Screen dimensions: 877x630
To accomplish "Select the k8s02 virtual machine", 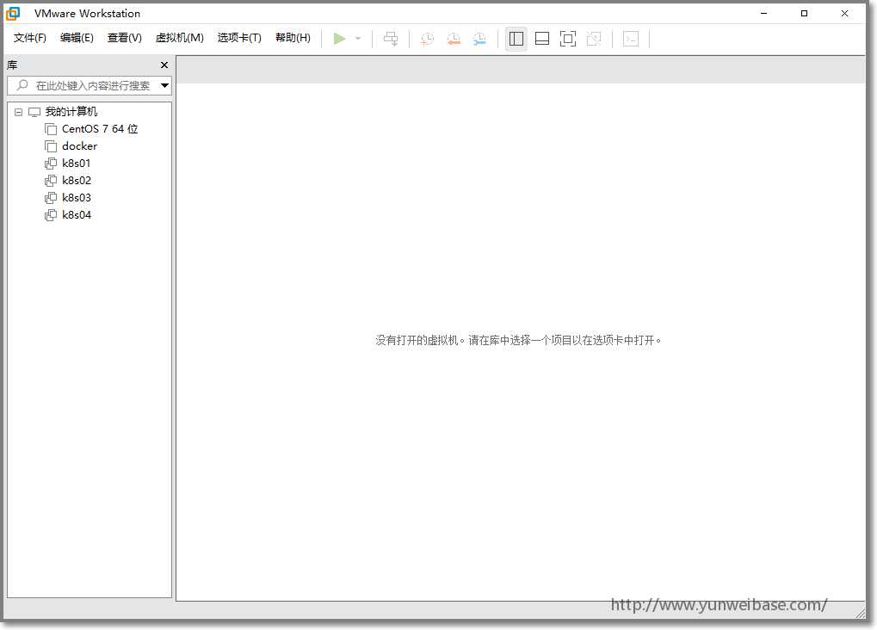I will 77,181.
